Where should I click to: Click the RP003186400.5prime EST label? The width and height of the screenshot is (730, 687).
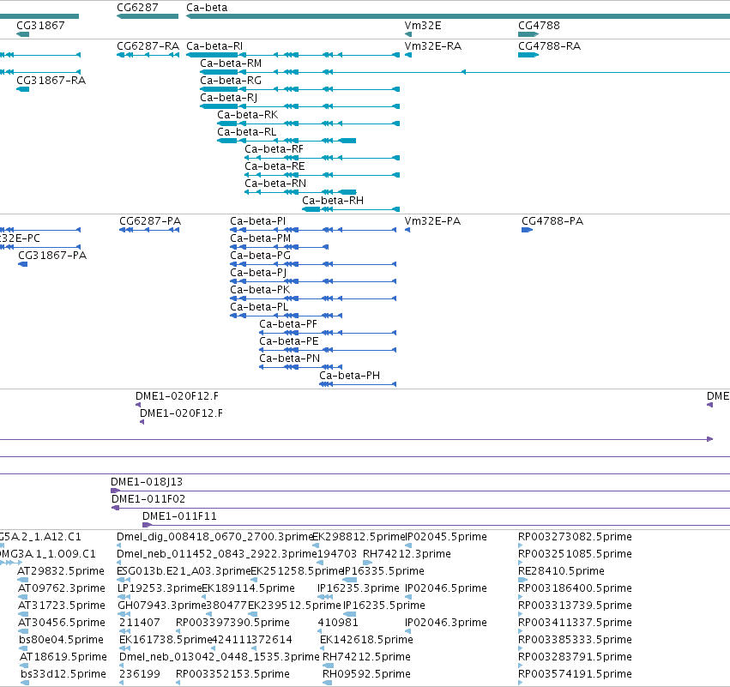tap(575, 588)
